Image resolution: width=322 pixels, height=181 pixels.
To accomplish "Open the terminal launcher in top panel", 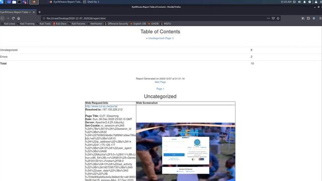I will (19, 2).
